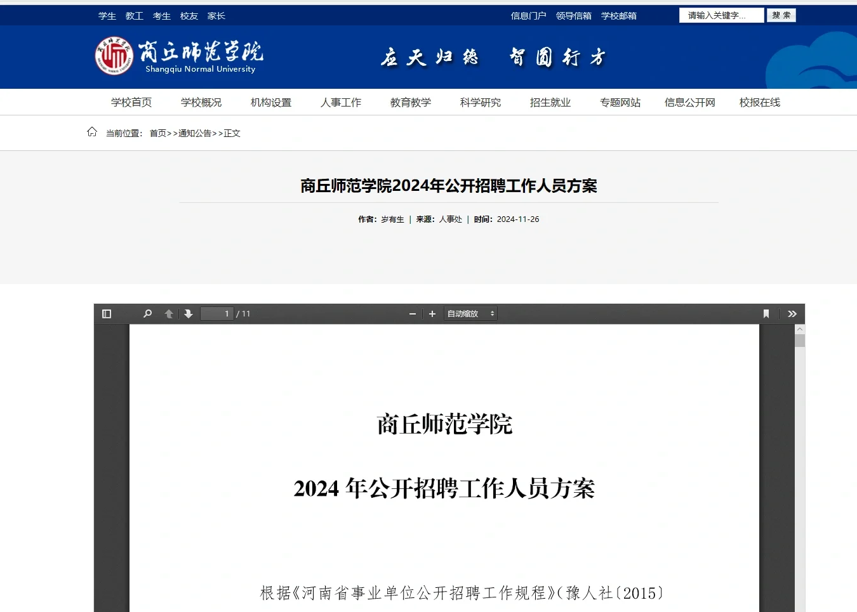
Task: Select 科学研究 in navigation menu
Action: click(x=481, y=102)
